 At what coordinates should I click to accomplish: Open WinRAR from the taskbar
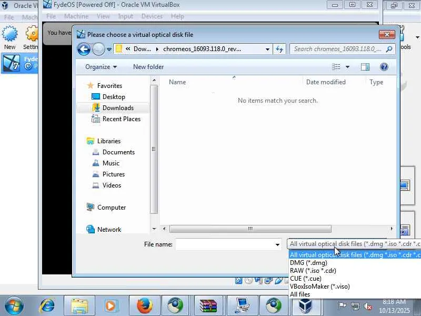point(208,306)
